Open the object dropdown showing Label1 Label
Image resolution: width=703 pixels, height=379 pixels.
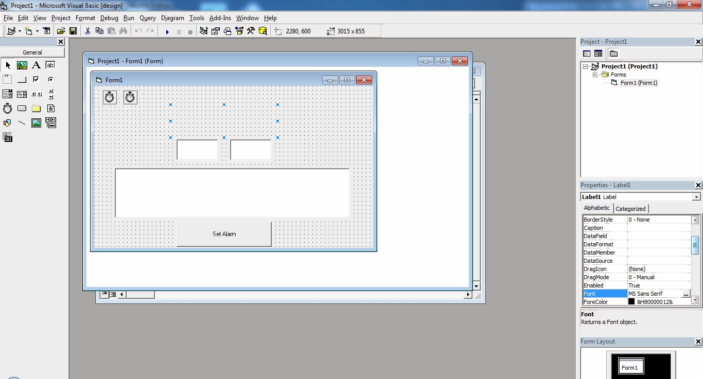tap(697, 196)
